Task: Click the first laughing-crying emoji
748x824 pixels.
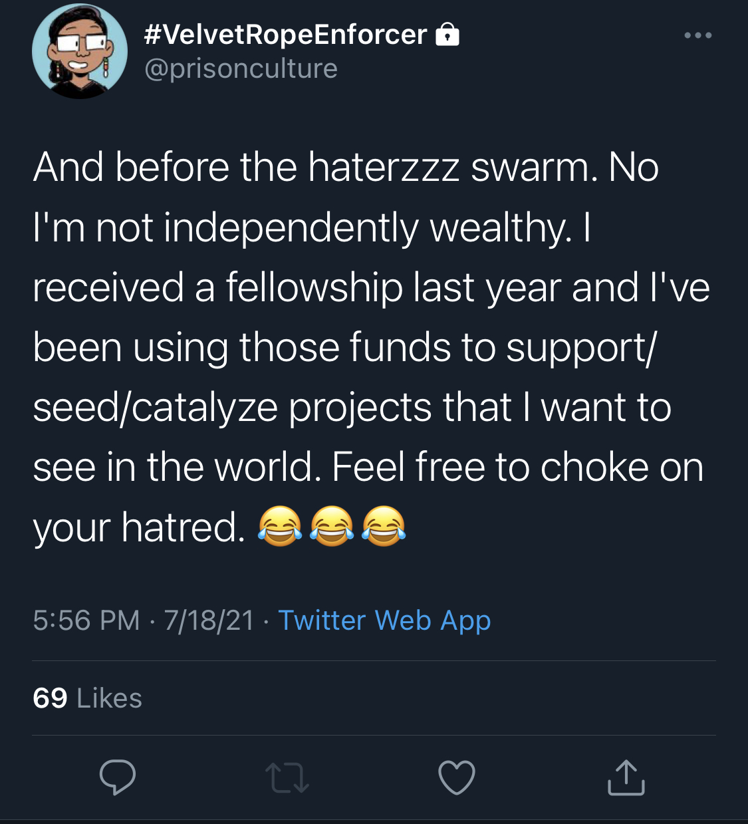Action: (280, 526)
